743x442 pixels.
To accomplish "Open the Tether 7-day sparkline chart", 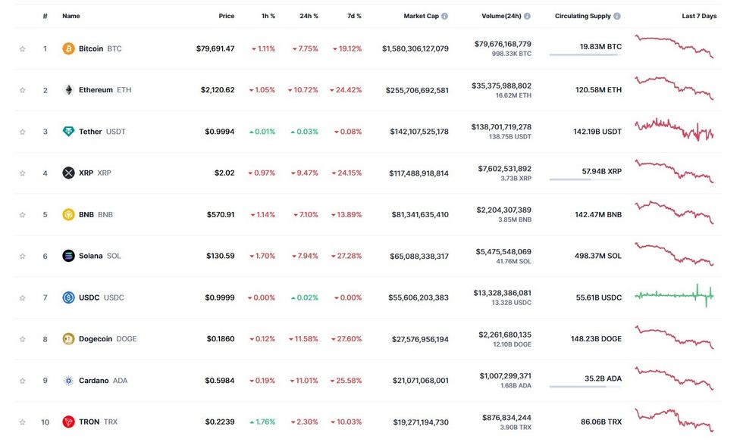I will [x=674, y=130].
